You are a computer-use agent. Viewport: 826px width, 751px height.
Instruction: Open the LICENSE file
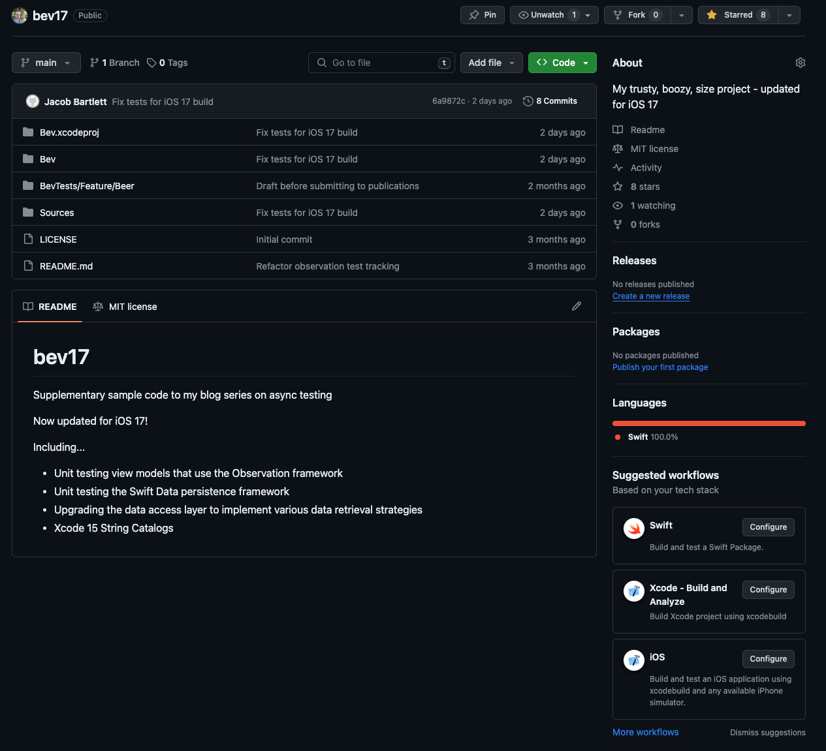coord(58,239)
